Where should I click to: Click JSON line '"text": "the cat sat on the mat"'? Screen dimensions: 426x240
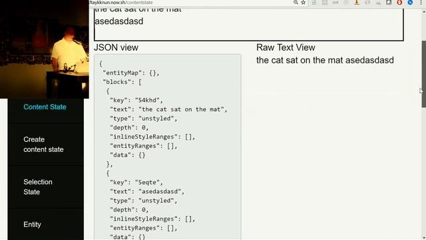coord(168,109)
